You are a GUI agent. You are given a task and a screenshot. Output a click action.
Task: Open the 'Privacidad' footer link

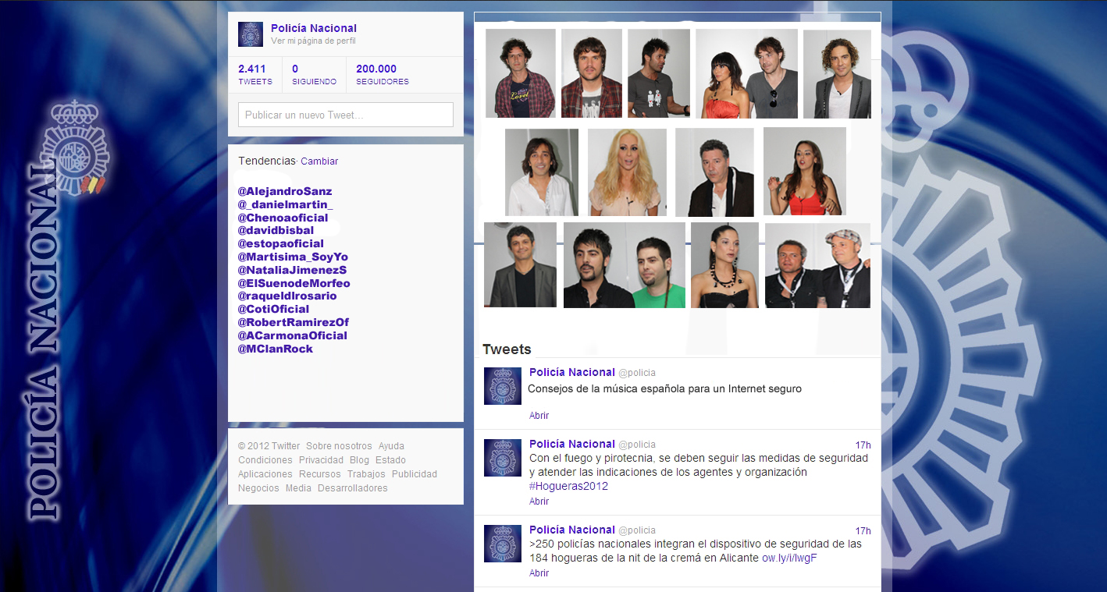(x=321, y=460)
